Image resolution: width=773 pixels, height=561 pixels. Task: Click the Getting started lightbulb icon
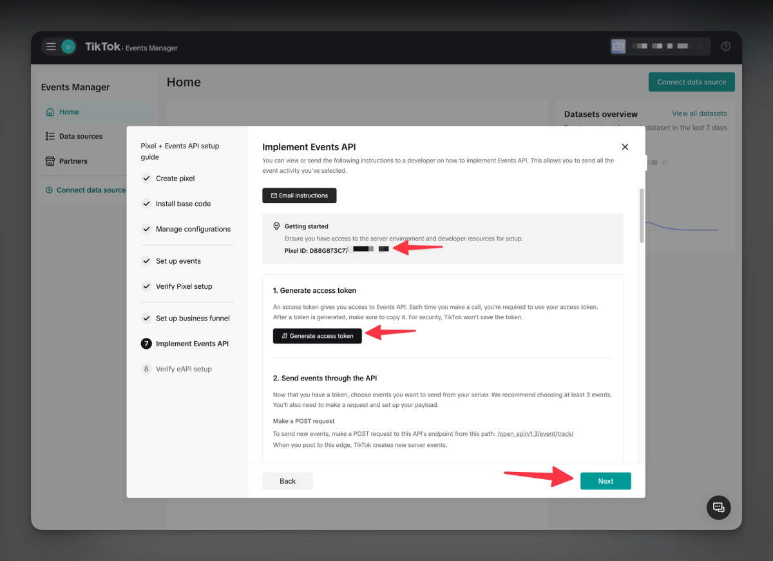pyautogui.click(x=277, y=226)
